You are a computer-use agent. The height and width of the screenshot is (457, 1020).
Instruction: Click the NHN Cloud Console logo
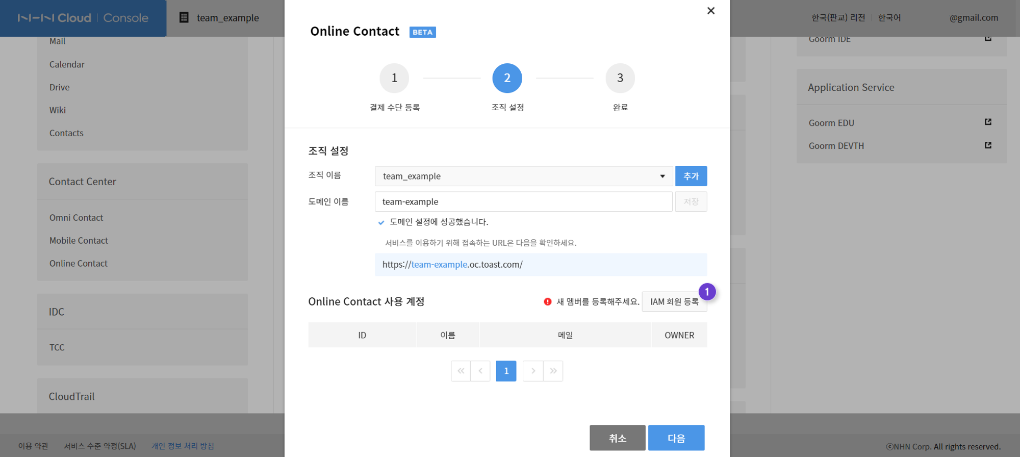(83, 18)
